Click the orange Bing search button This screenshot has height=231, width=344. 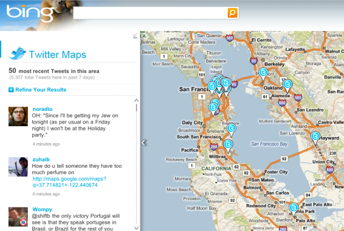233,13
